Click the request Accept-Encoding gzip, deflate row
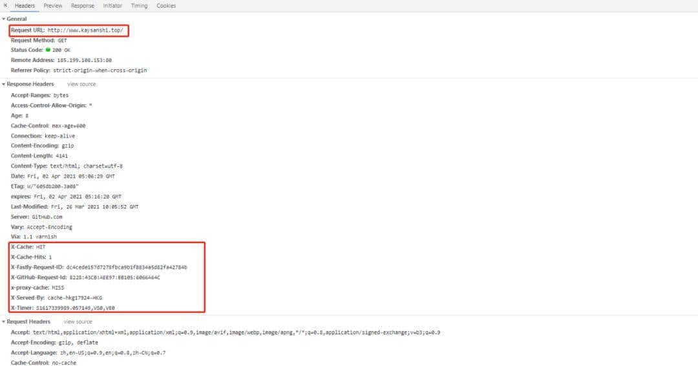 click(54, 343)
